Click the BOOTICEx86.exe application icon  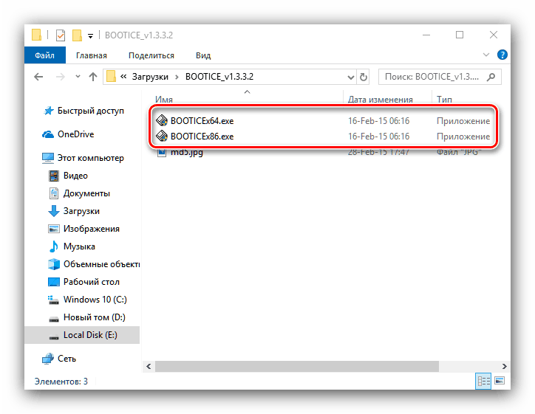pos(162,136)
